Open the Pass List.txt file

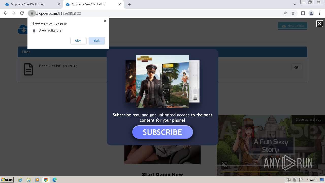[x=50, y=66]
